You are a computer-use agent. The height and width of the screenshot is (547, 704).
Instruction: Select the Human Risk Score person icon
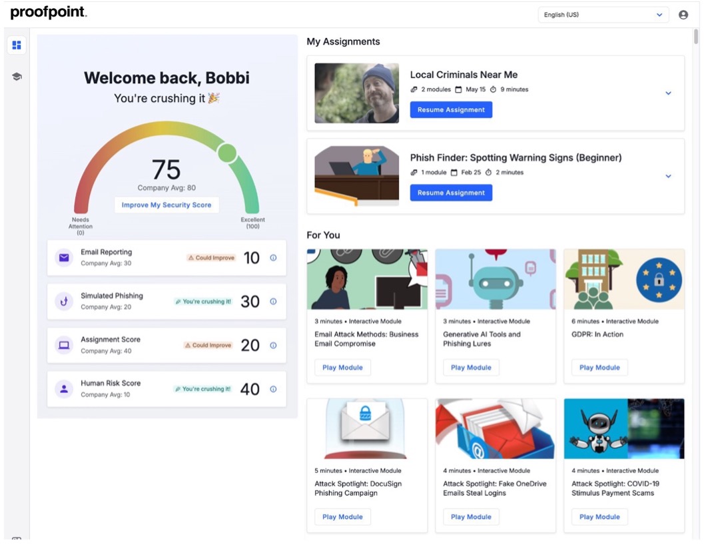coord(63,389)
